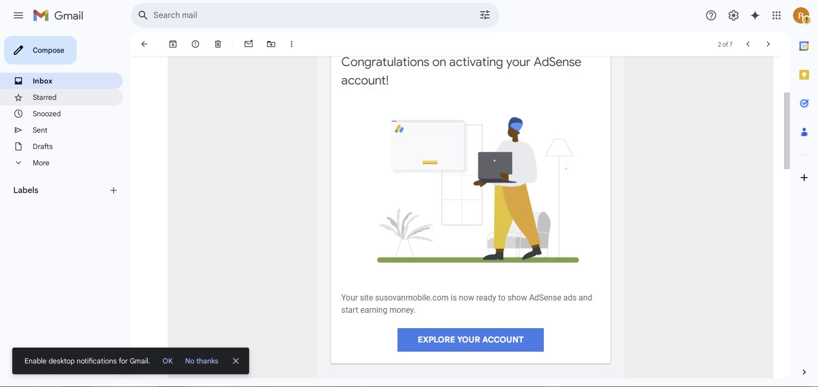Open Gemini sparkle icon
Screen dimensions: 818x387
(755, 15)
